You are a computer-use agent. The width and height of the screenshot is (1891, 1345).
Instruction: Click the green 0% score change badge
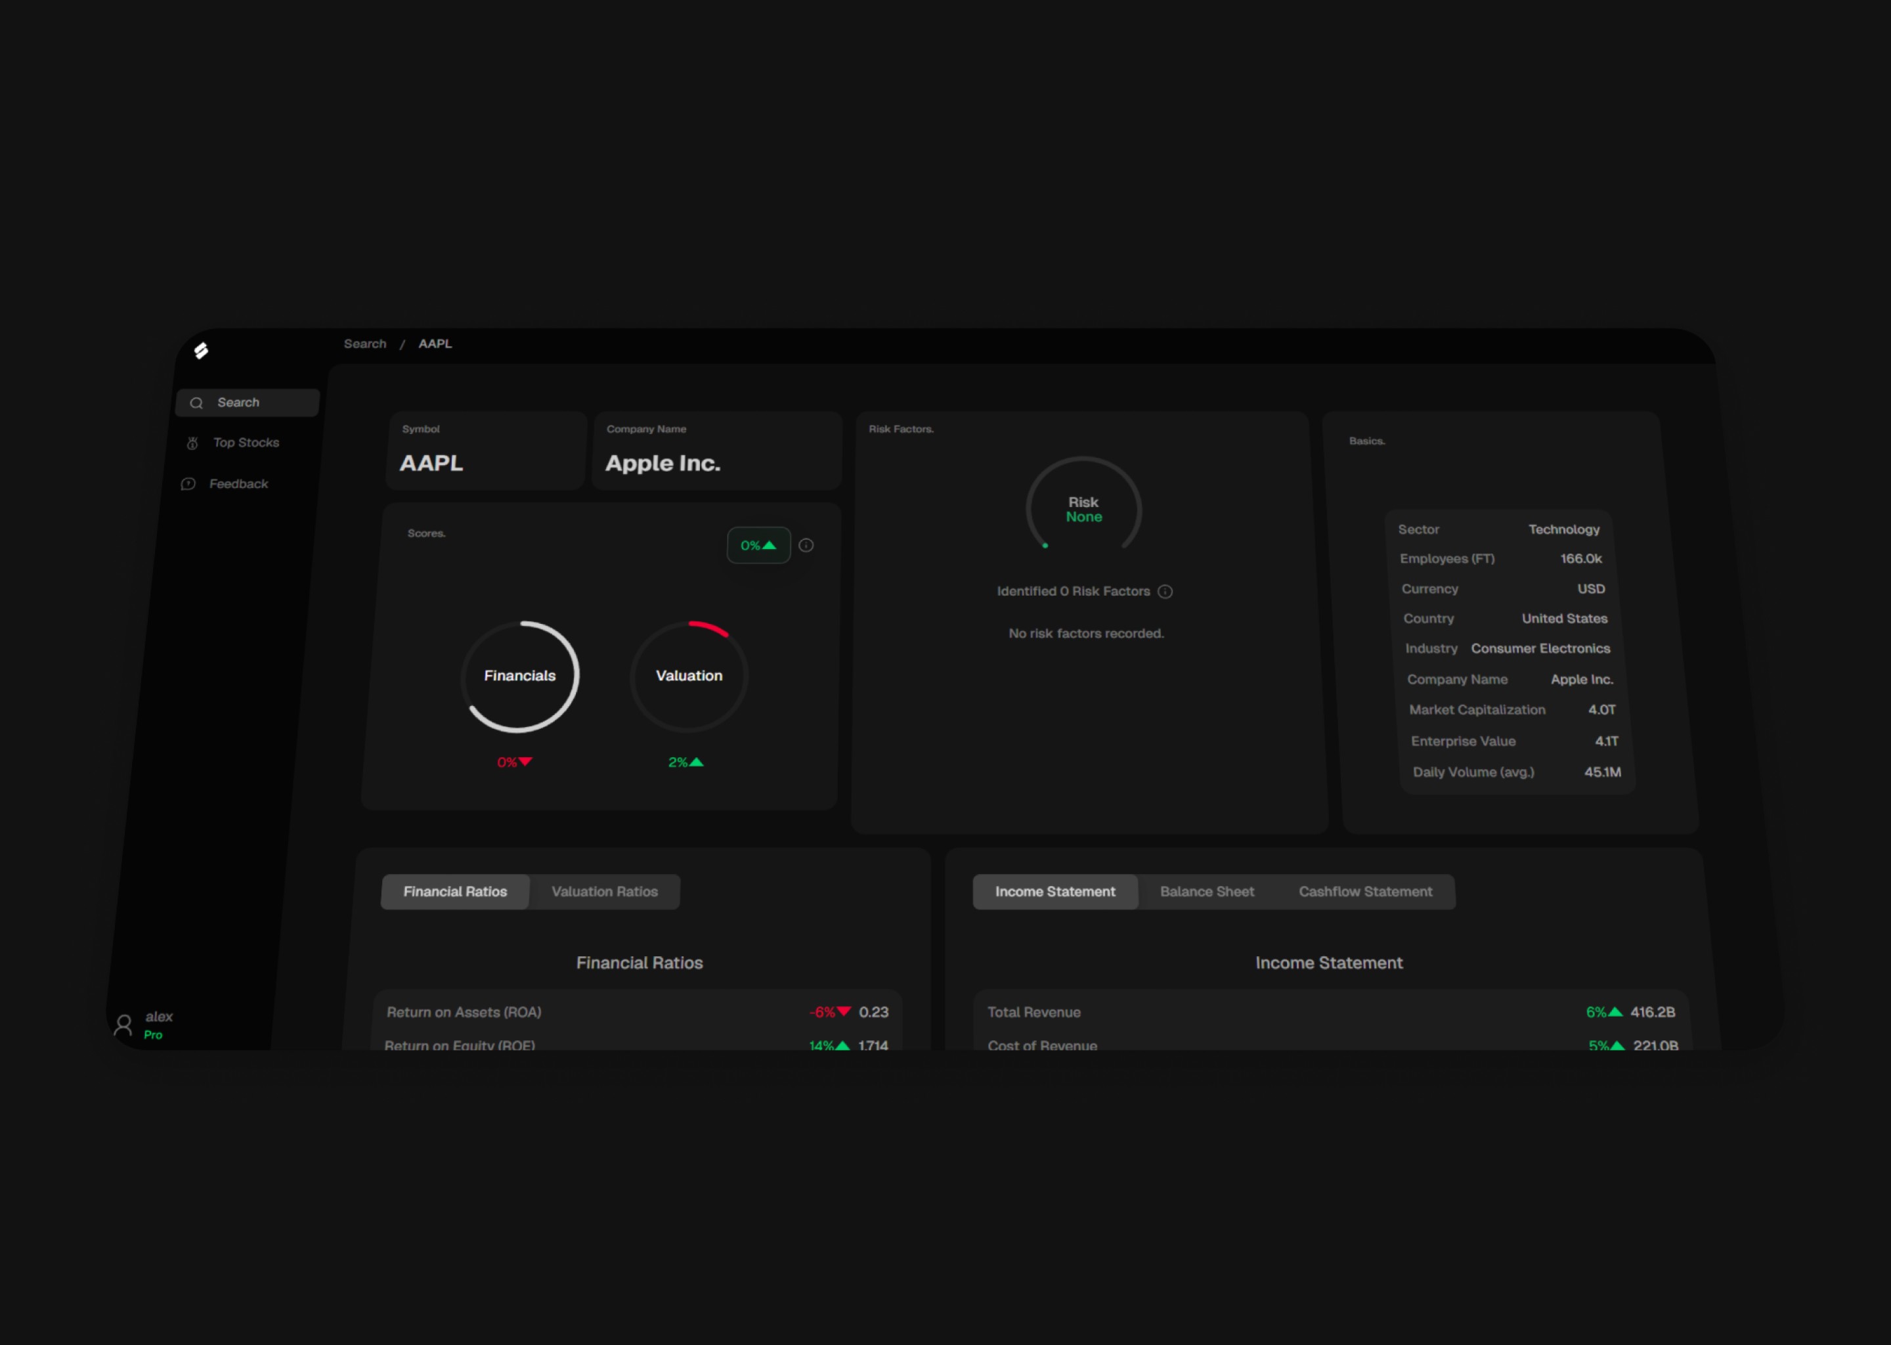coord(758,546)
